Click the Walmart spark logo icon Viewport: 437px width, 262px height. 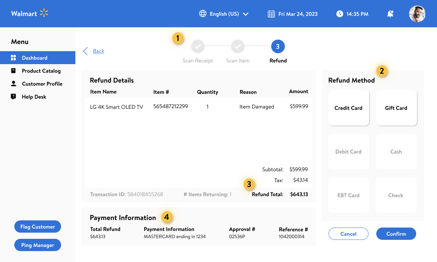(44, 13)
